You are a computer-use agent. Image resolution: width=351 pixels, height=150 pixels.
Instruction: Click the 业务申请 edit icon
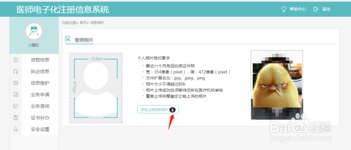[16, 94]
